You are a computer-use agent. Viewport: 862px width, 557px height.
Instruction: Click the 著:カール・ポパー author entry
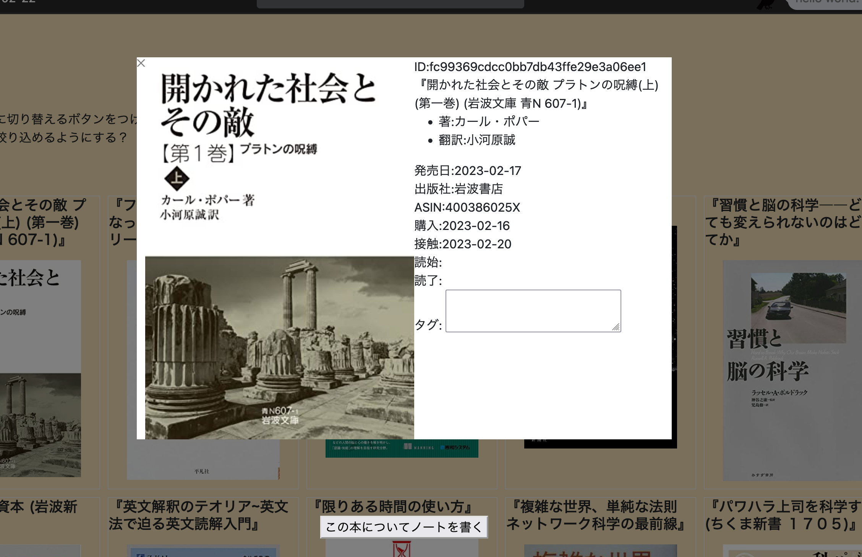click(x=489, y=121)
